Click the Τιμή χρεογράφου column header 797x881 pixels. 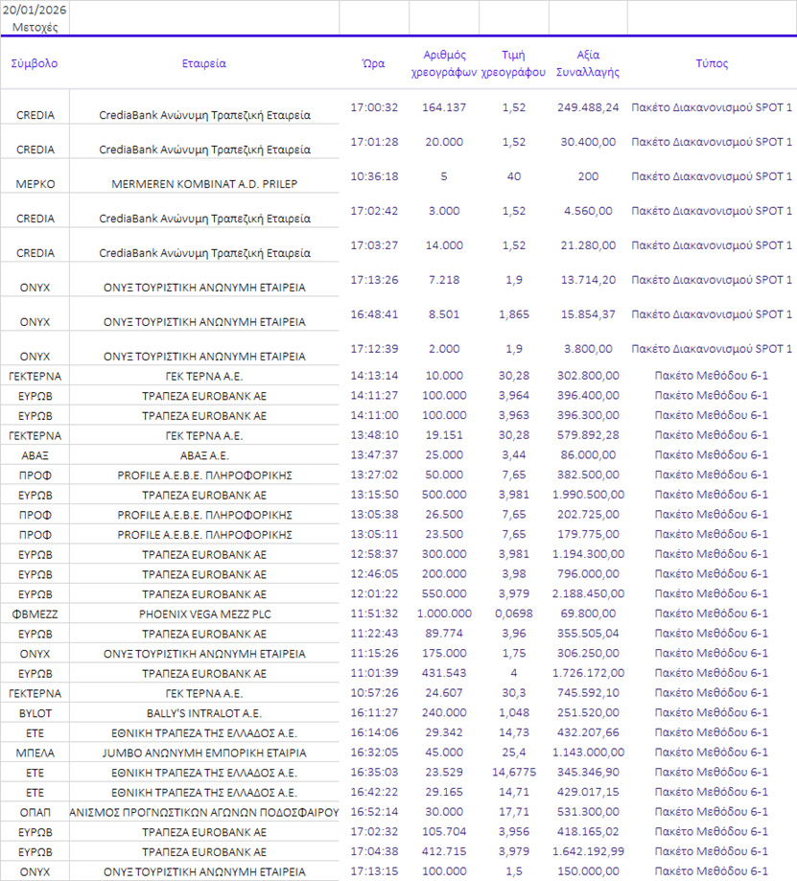point(514,63)
